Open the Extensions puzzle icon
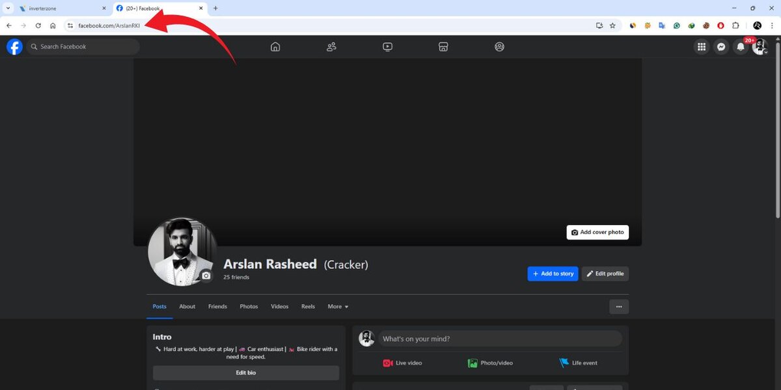The height and width of the screenshot is (390, 781). [x=735, y=26]
